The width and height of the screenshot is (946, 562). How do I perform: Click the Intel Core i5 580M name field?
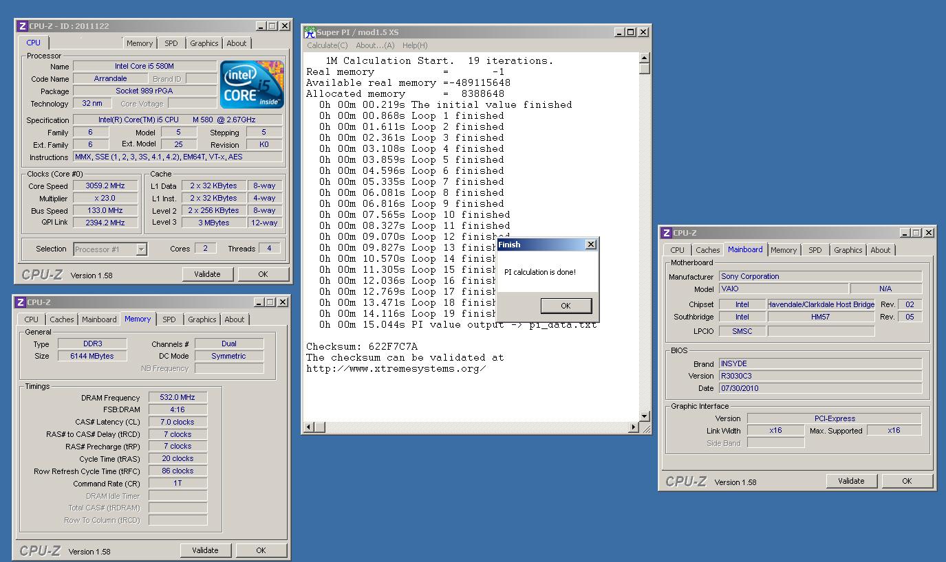144,67
